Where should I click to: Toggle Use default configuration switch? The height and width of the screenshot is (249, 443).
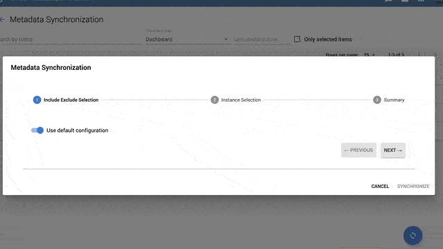click(x=37, y=130)
